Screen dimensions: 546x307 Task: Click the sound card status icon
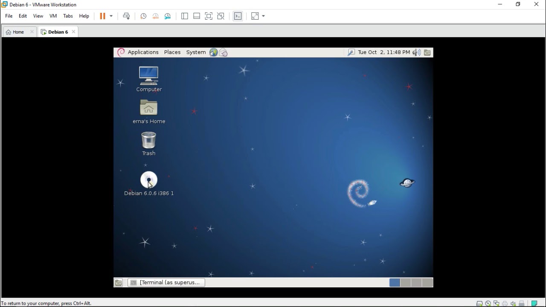tap(513, 304)
